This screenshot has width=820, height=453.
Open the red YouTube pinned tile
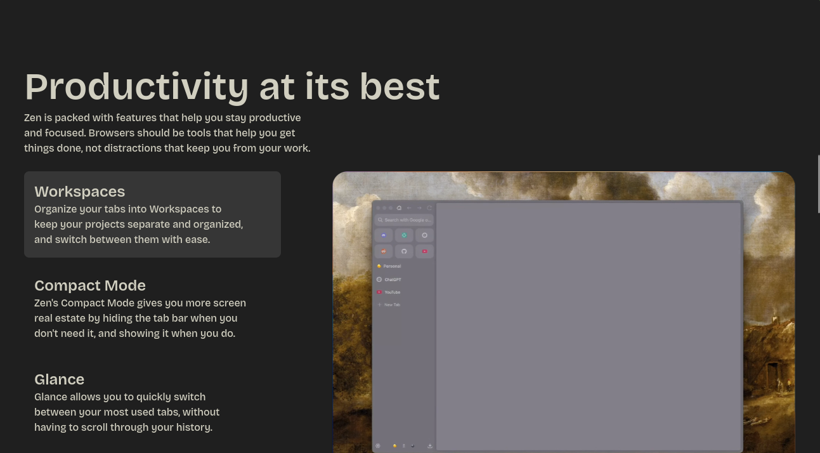[424, 251]
